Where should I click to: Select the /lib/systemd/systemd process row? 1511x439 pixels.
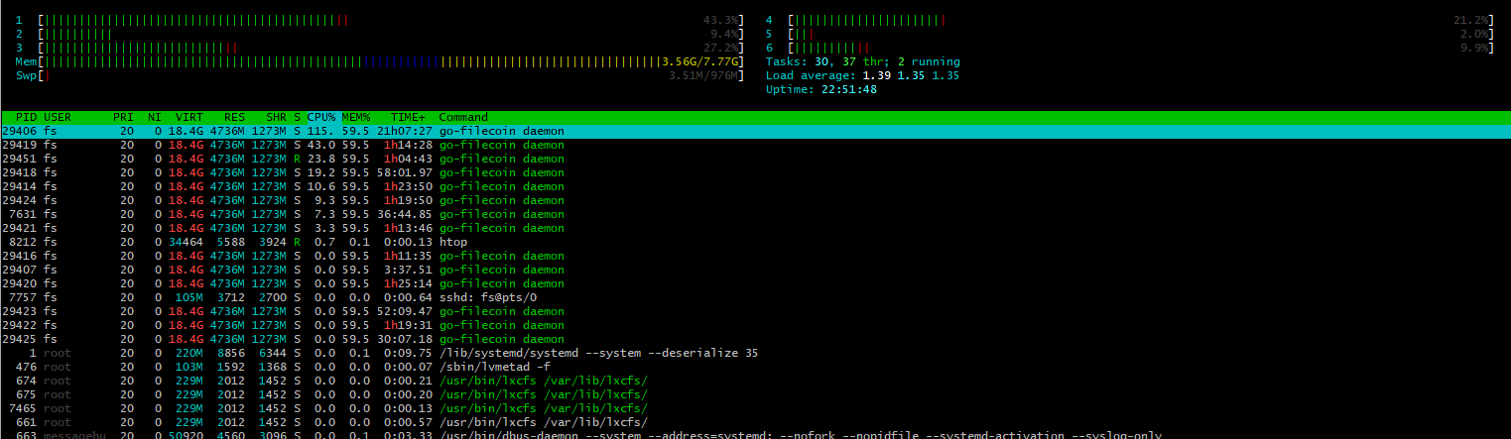755,353
